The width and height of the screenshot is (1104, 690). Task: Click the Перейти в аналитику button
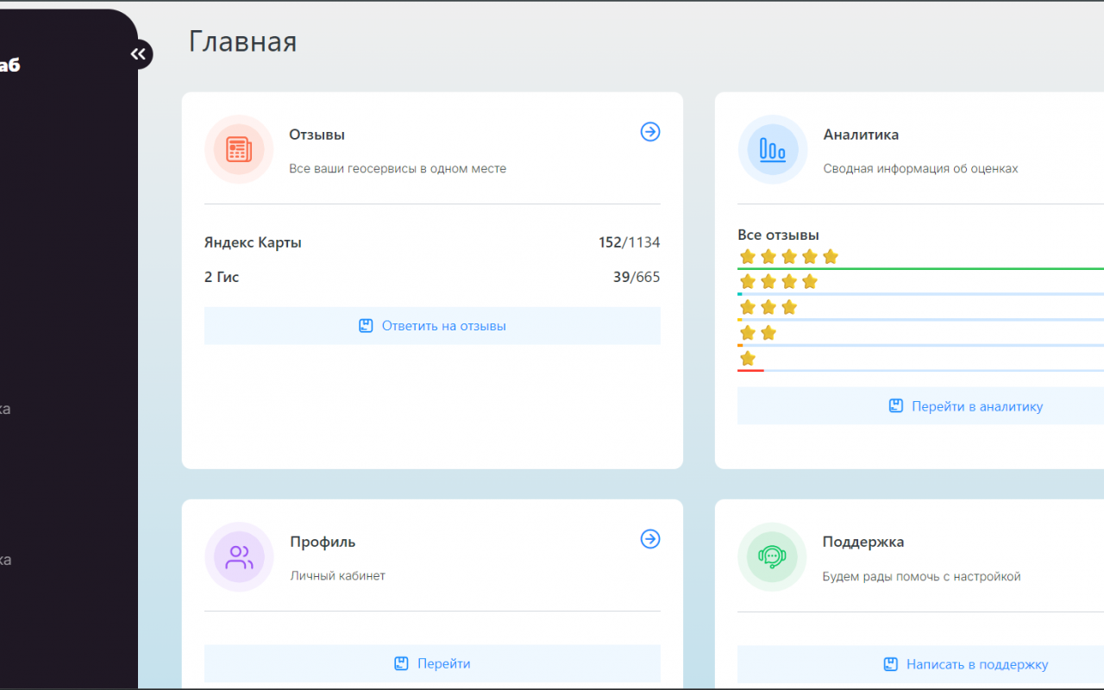click(x=920, y=405)
